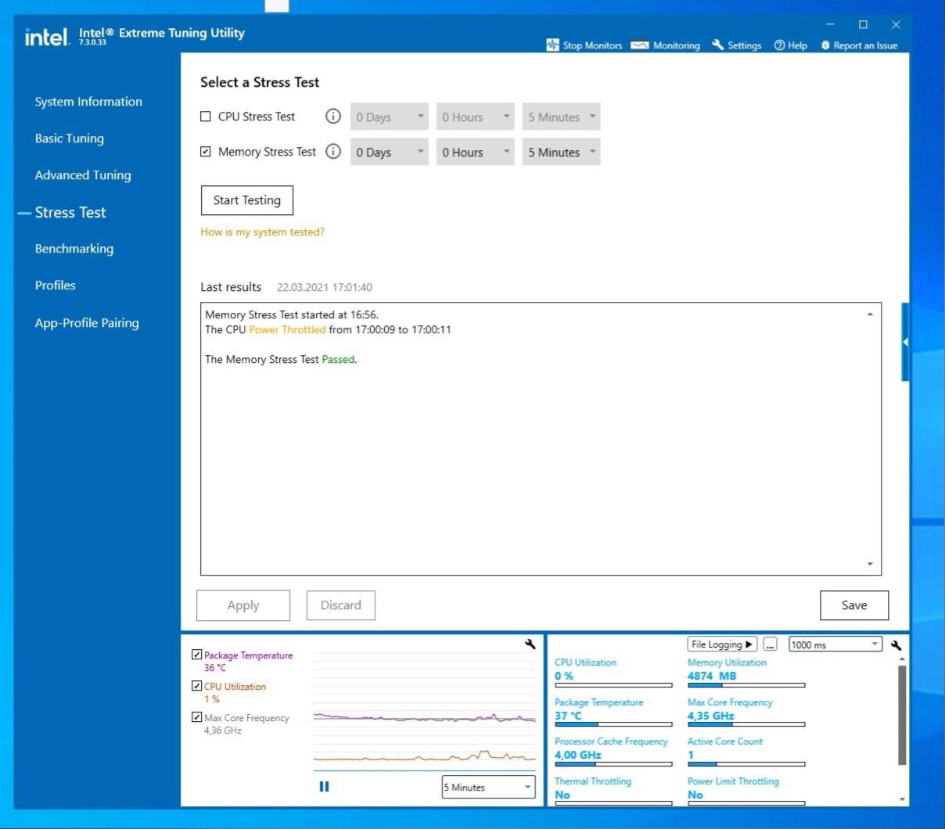The width and height of the screenshot is (945, 829).
Task: Open 'How is my system tested?' link
Action: click(x=262, y=232)
